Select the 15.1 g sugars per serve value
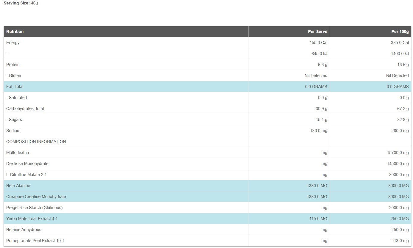Viewport: 413px width, 248px height. [321, 120]
